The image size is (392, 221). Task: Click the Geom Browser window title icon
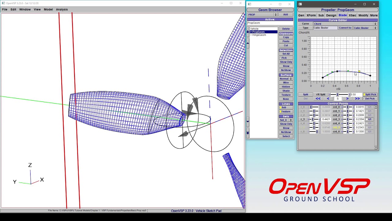[x=249, y=4]
